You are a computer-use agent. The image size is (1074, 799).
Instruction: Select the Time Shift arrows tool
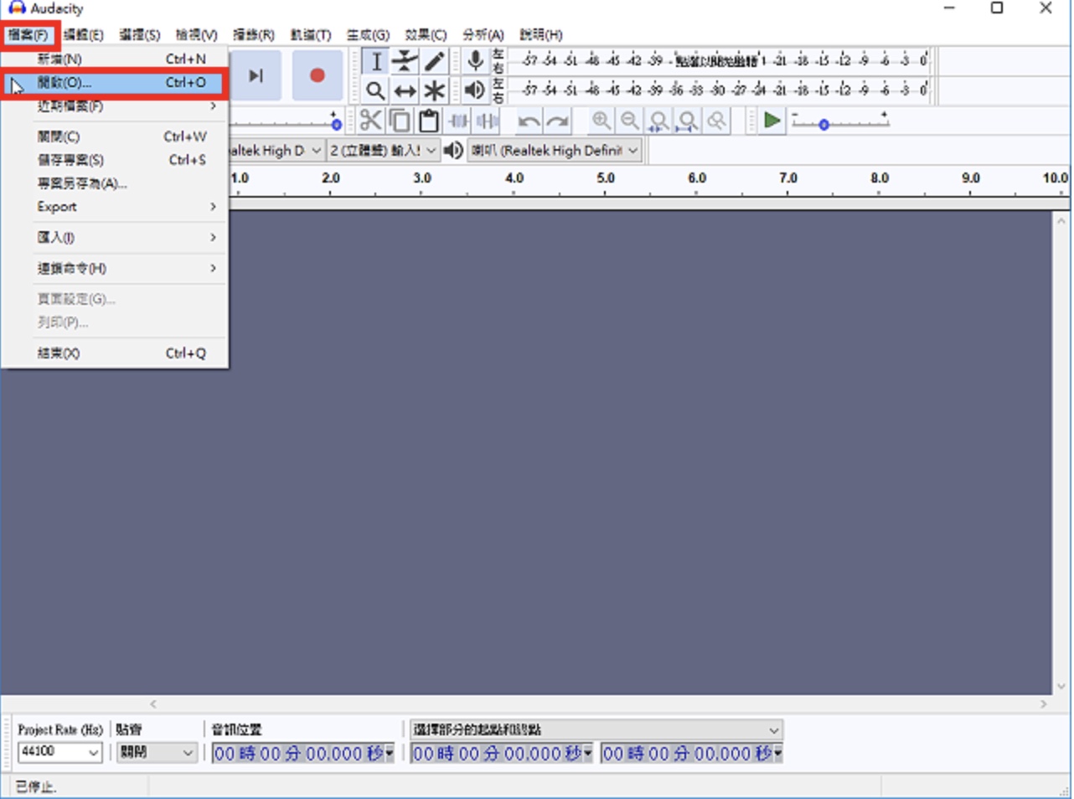click(x=405, y=90)
